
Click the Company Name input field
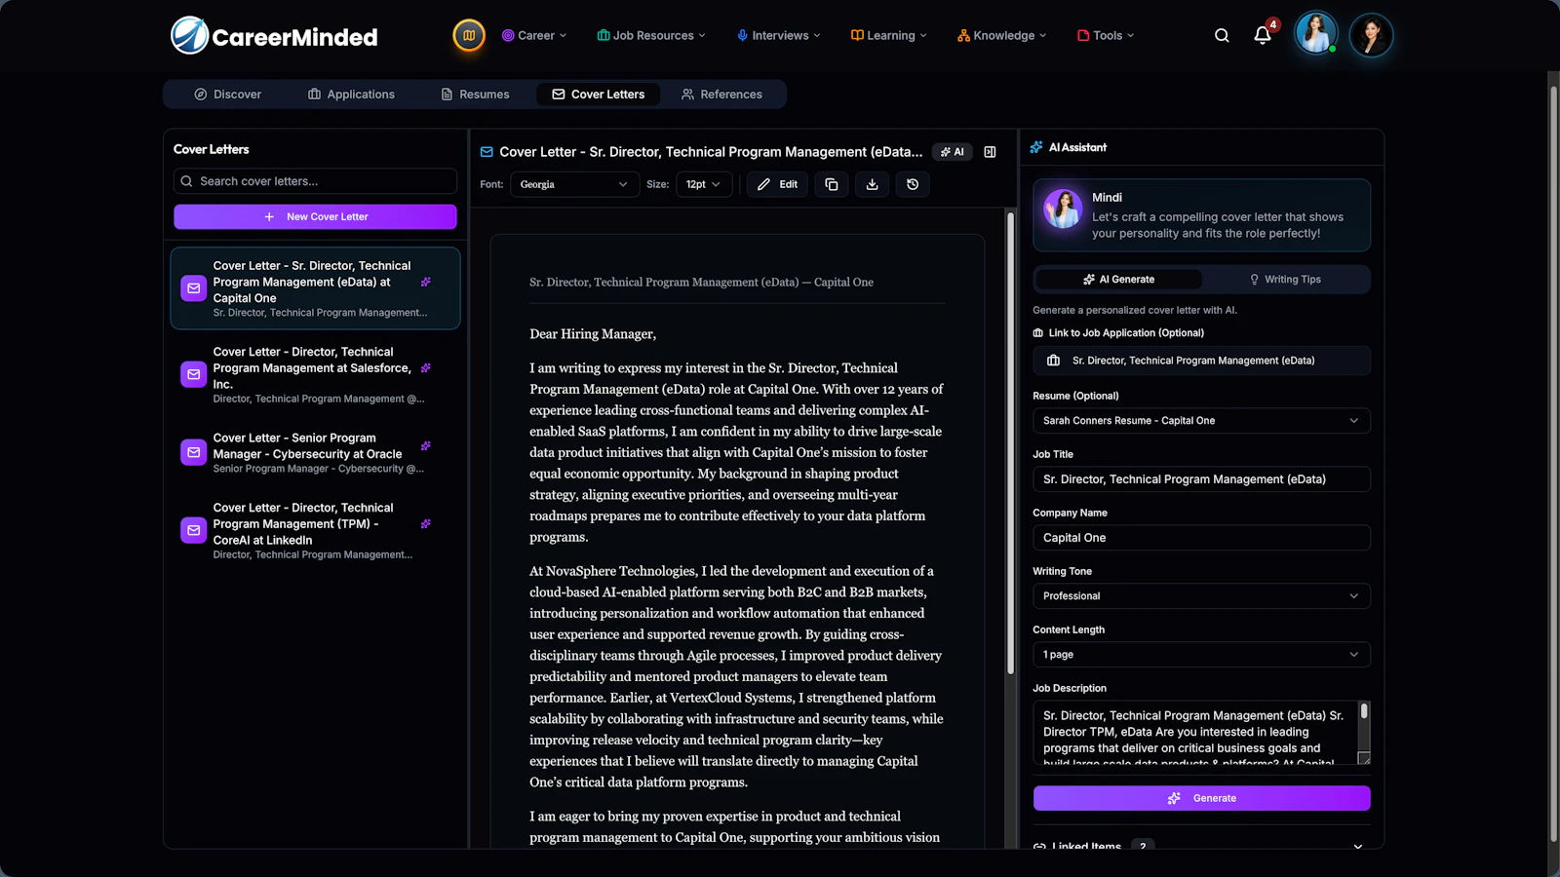click(x=1201, y=538)
